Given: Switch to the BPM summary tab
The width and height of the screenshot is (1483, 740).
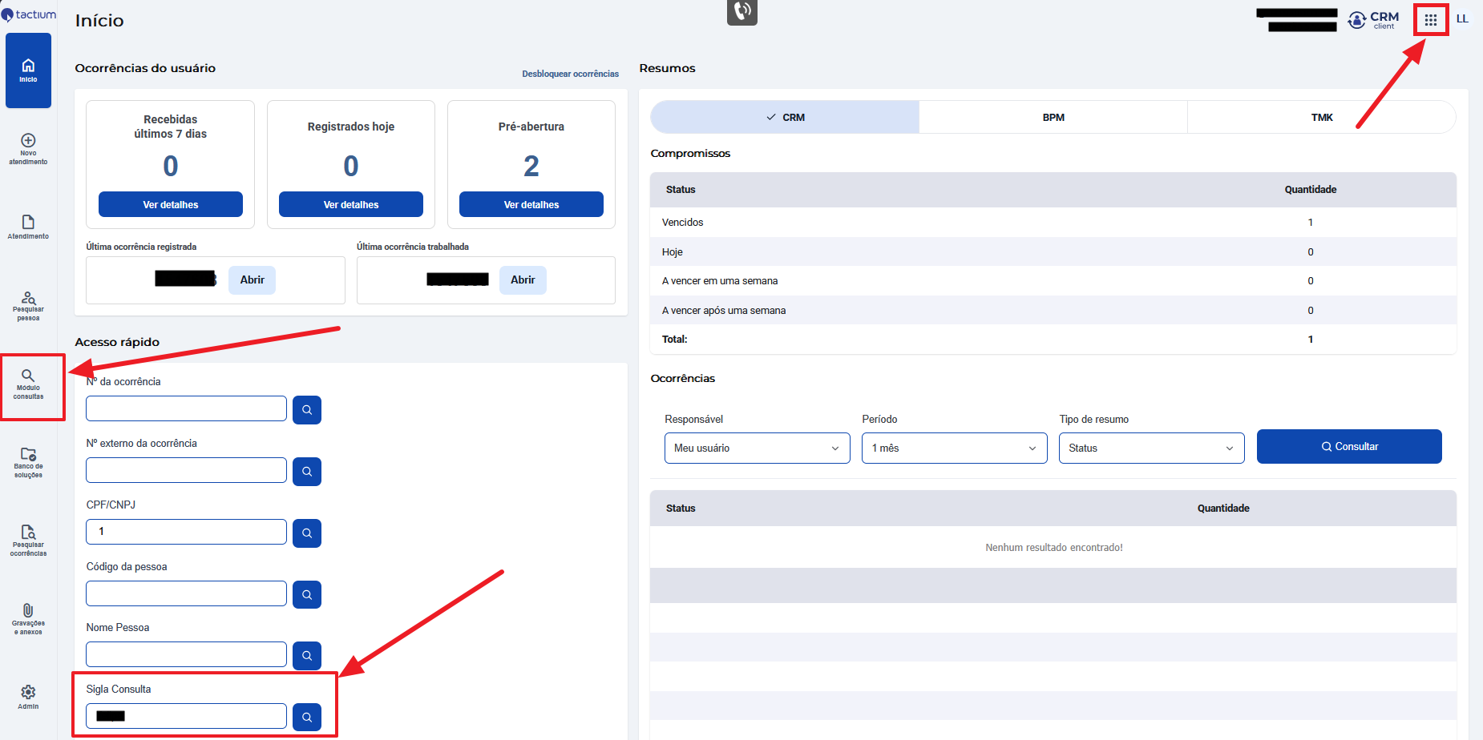Looking at the screenshot, I should (1053, 117).
